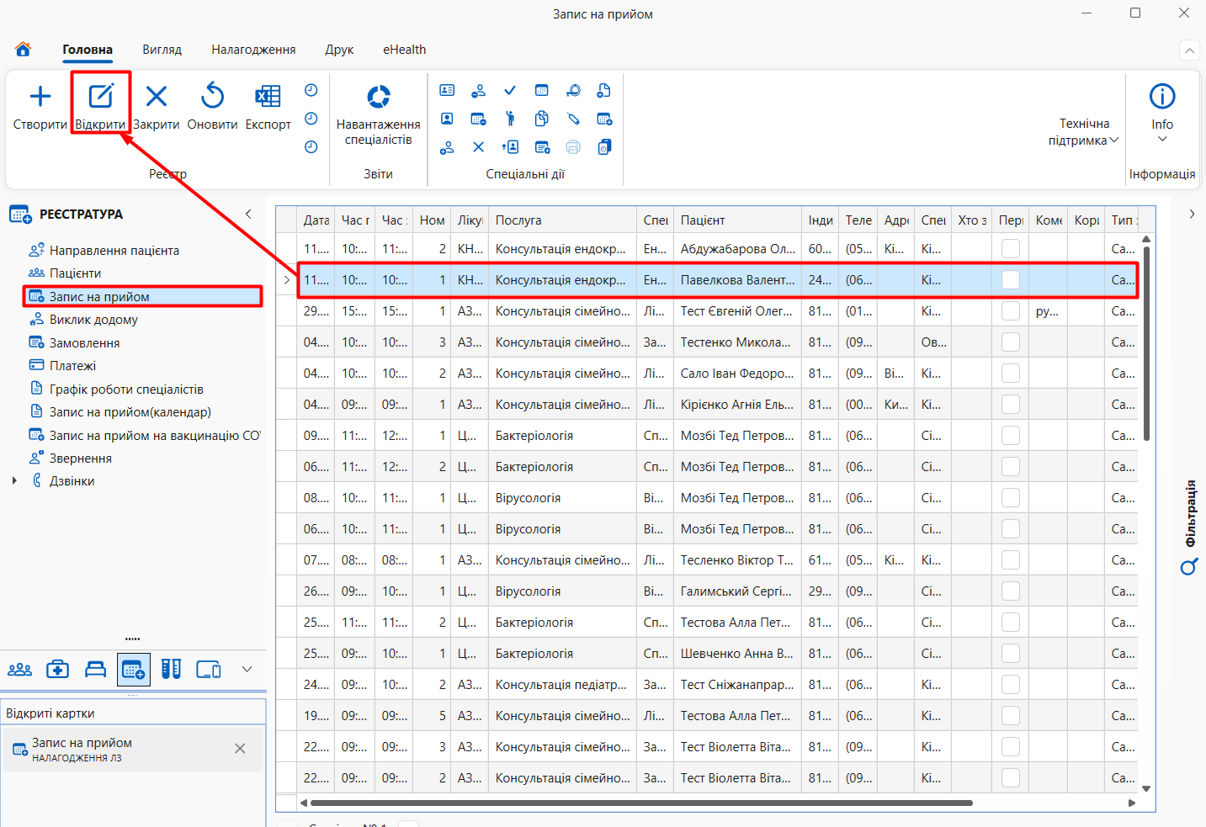
Task: Expand the Дзвінки tree node arrow
Action: pos(14,481)
